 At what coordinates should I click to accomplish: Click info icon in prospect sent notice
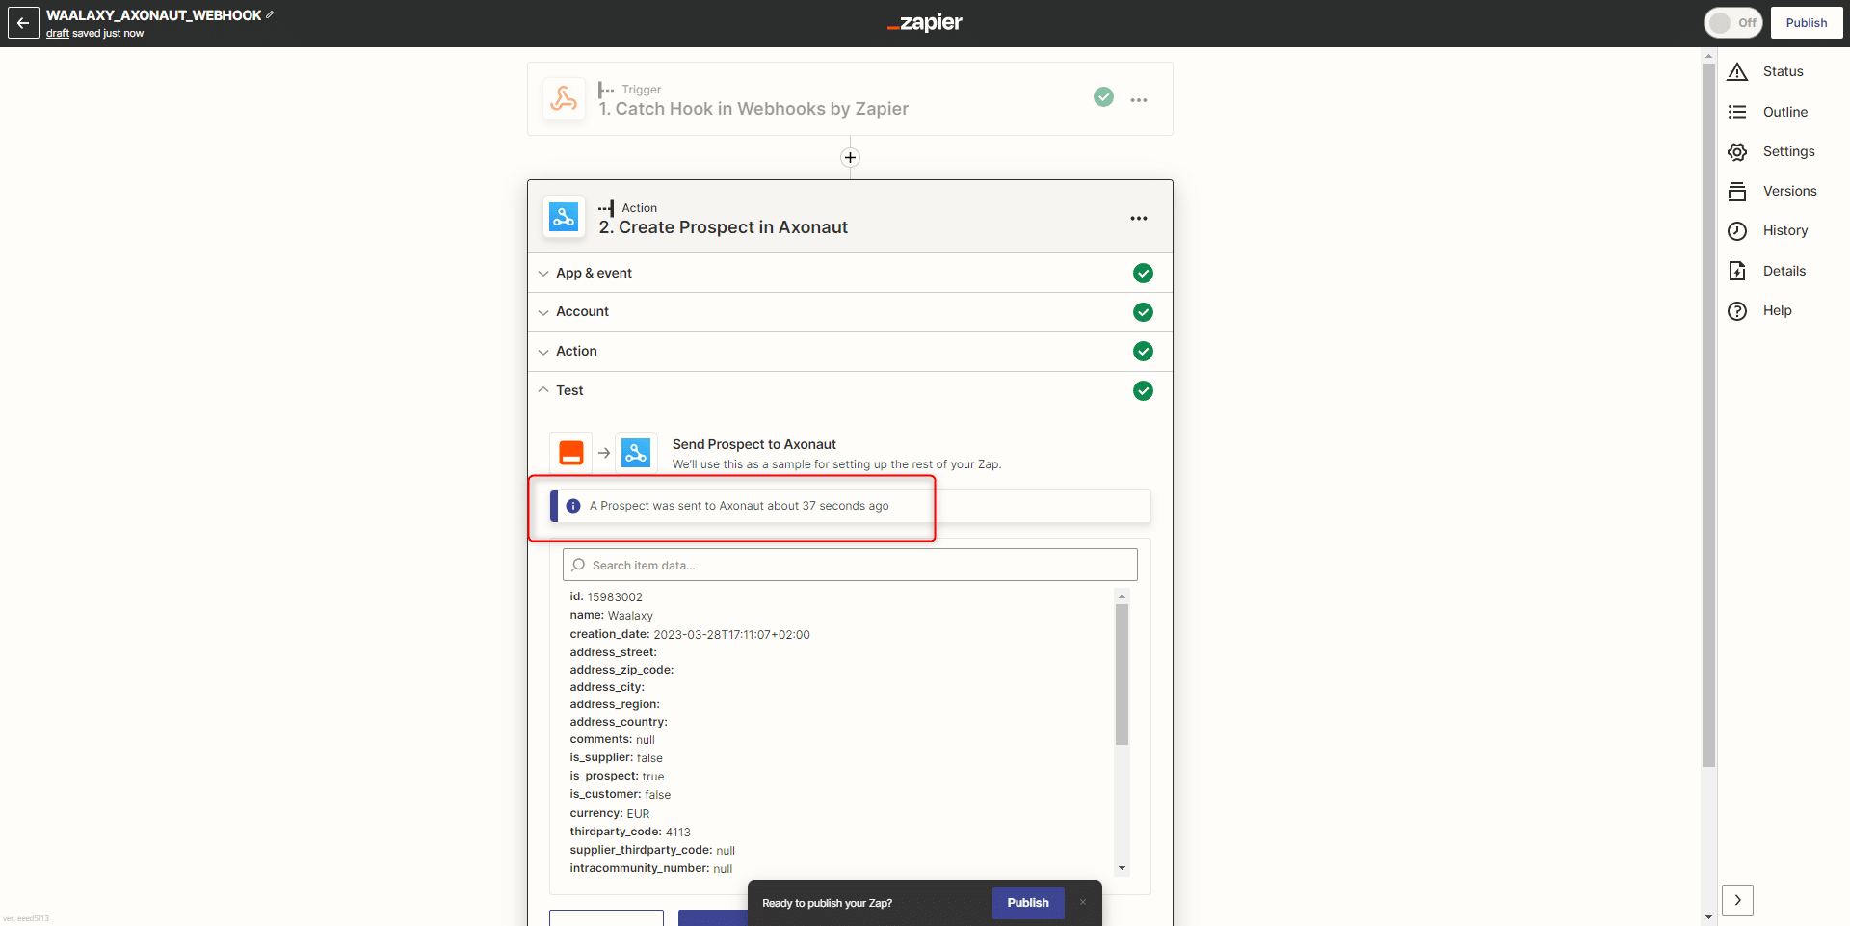point(573,506)
